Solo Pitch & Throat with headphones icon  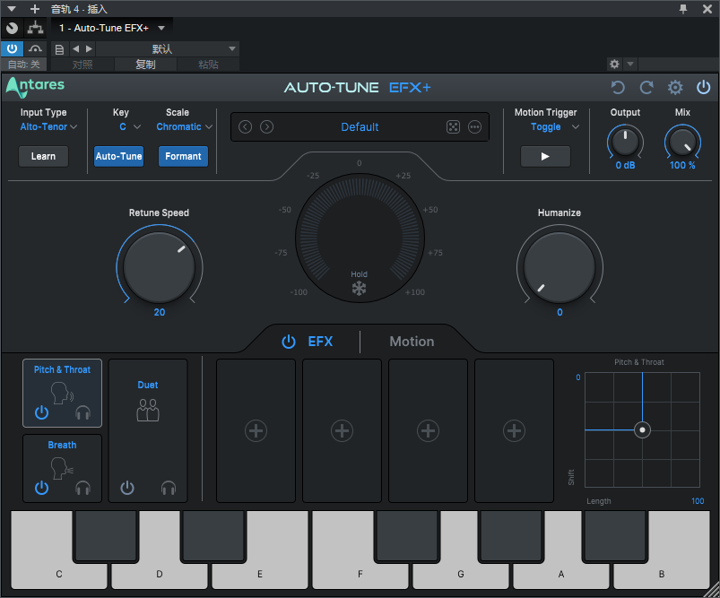82,412
